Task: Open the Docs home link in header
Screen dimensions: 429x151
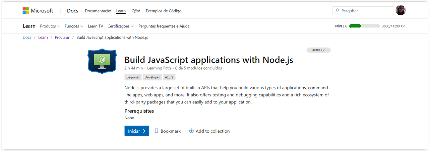Action: [72, 11]
